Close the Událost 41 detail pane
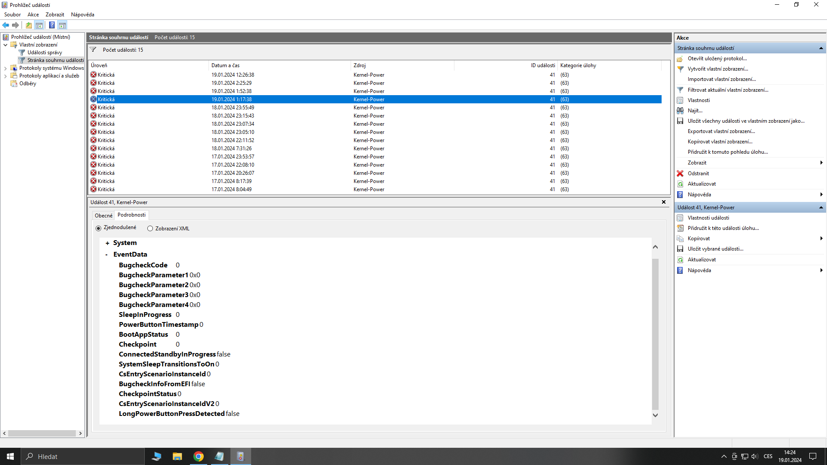Screen dimensions: 827x465 (x=664, y=202)
